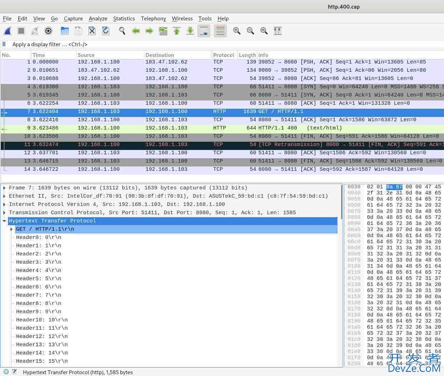Viewport: 444px width, 376px height.
Task: Find a packet with magnifier icon
Action: (122, 31)
